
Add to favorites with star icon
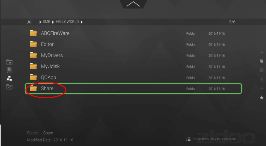(x=262, y=98)
